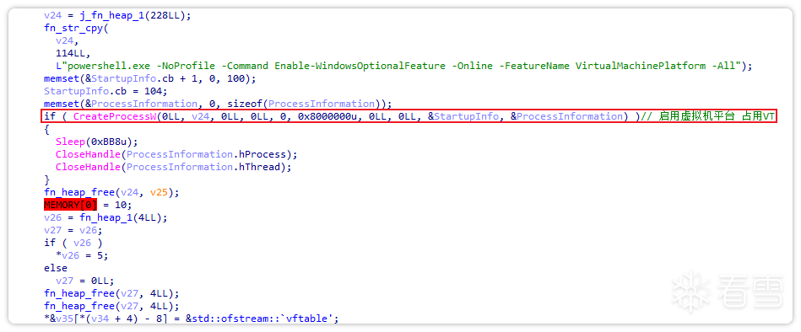This screenshot has width=801, height=332.
Task: Select 'CloseHandle(ProcessInformation.hThread);' line
Action: point(173,167)
